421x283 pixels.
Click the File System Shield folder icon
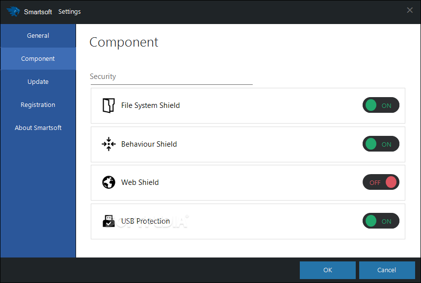point(108,105)
